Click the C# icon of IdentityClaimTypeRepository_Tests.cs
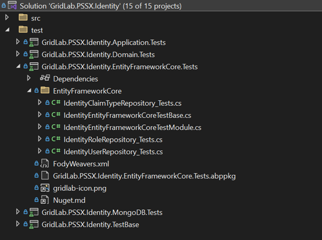The height and width of the screenshot is (240, 322). click(56, 102)
